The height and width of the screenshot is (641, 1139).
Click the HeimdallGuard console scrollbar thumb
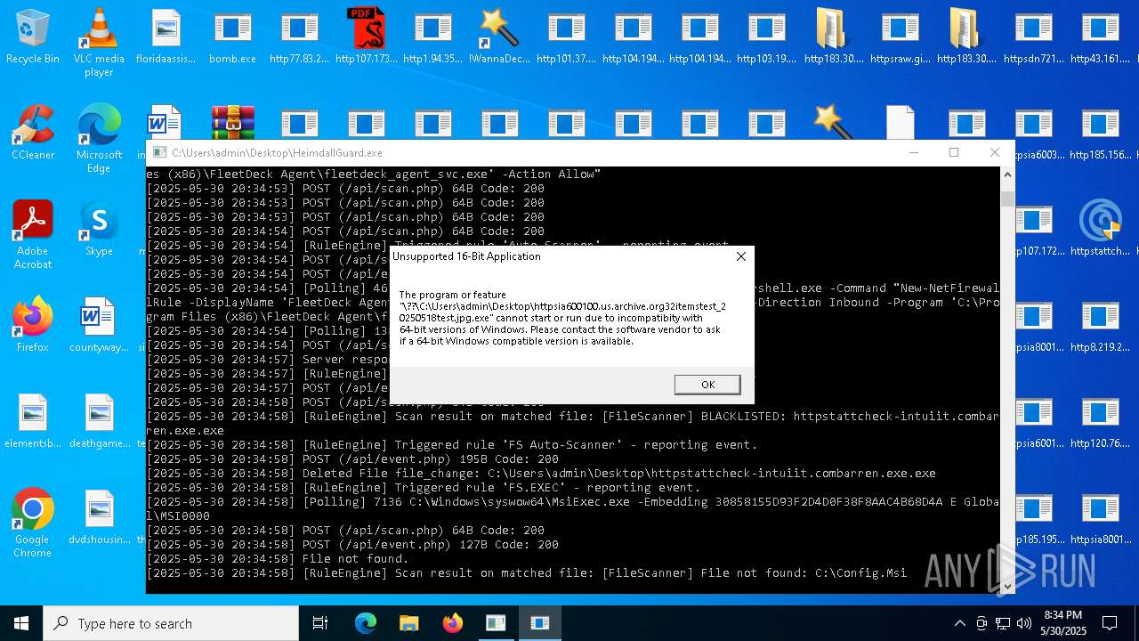pyautogui.click(x=1007, y=199)
